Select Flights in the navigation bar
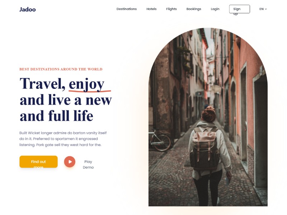287x215 pixels. click(x=171, y=9)
